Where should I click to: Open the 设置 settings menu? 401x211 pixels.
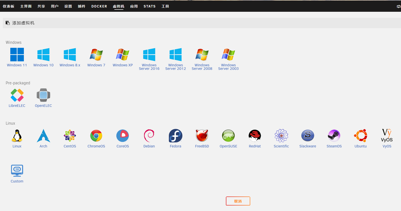coord(68,6)
